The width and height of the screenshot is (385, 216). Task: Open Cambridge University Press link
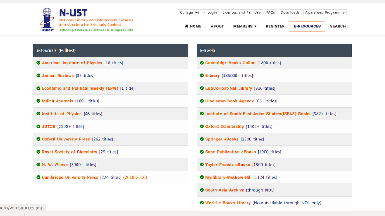click(70, 177)
